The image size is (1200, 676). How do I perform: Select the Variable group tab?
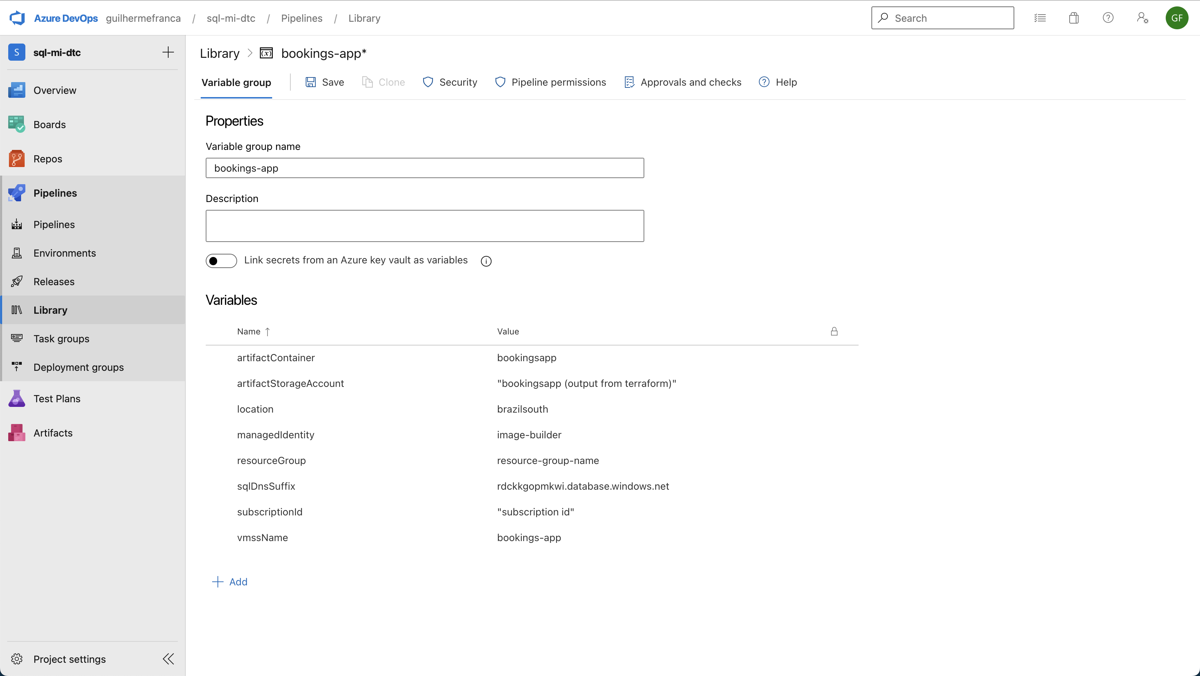pyautogui.click(x=236, y=82)
